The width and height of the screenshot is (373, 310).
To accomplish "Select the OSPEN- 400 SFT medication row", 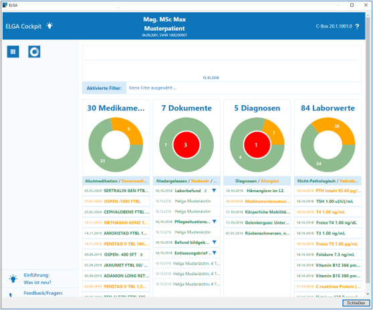I will point(116,254).
